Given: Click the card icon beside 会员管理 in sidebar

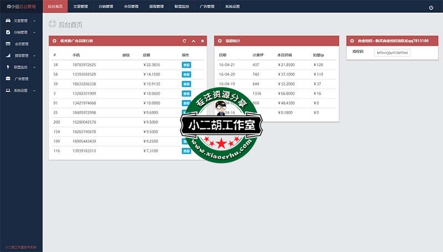Looking at the screenshot, I should click(x=8, y=44).
